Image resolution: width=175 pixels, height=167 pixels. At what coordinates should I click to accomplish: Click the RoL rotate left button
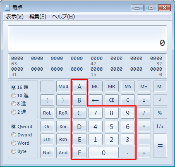tap(47, 113)
